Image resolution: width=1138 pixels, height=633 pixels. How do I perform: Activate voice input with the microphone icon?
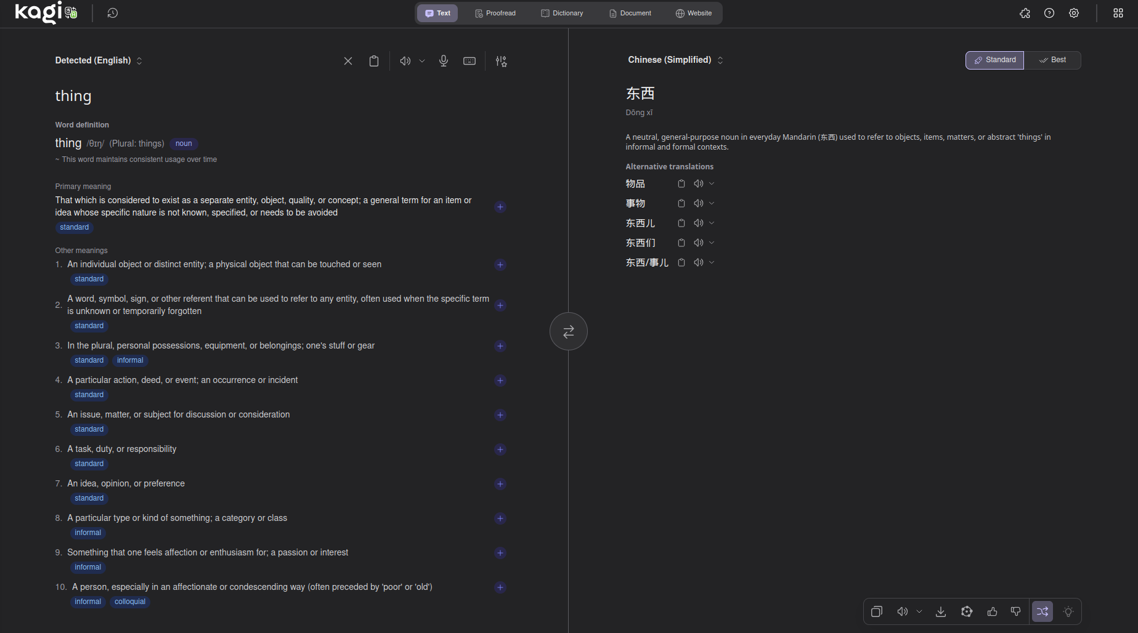(443, 60)
